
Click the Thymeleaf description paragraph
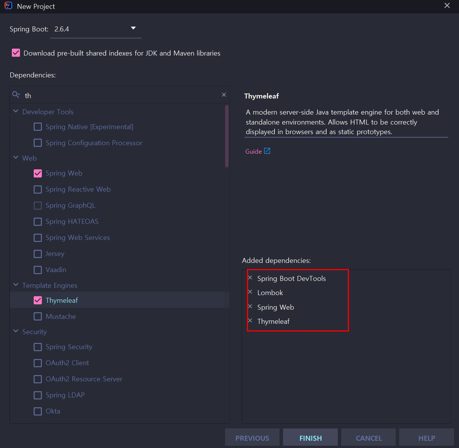click(342, 122)
